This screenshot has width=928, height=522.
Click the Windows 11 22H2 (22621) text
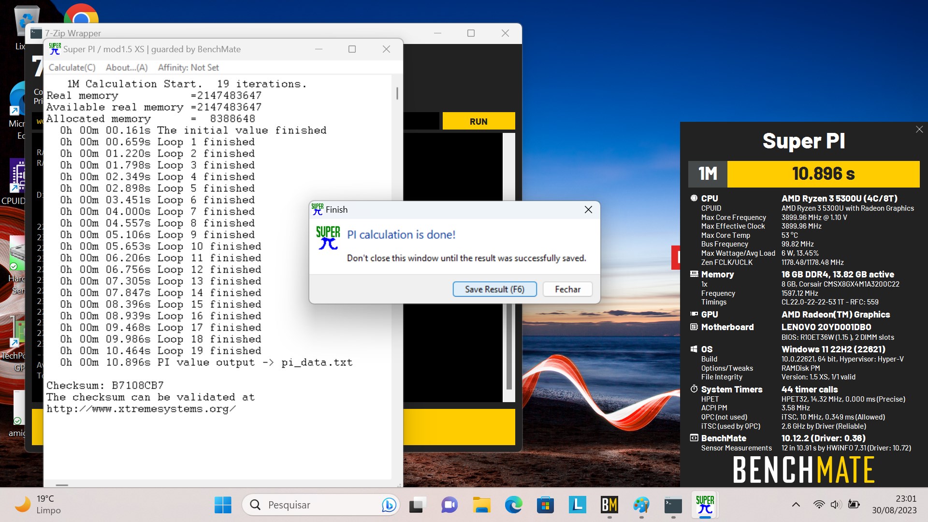pos(833,349)
